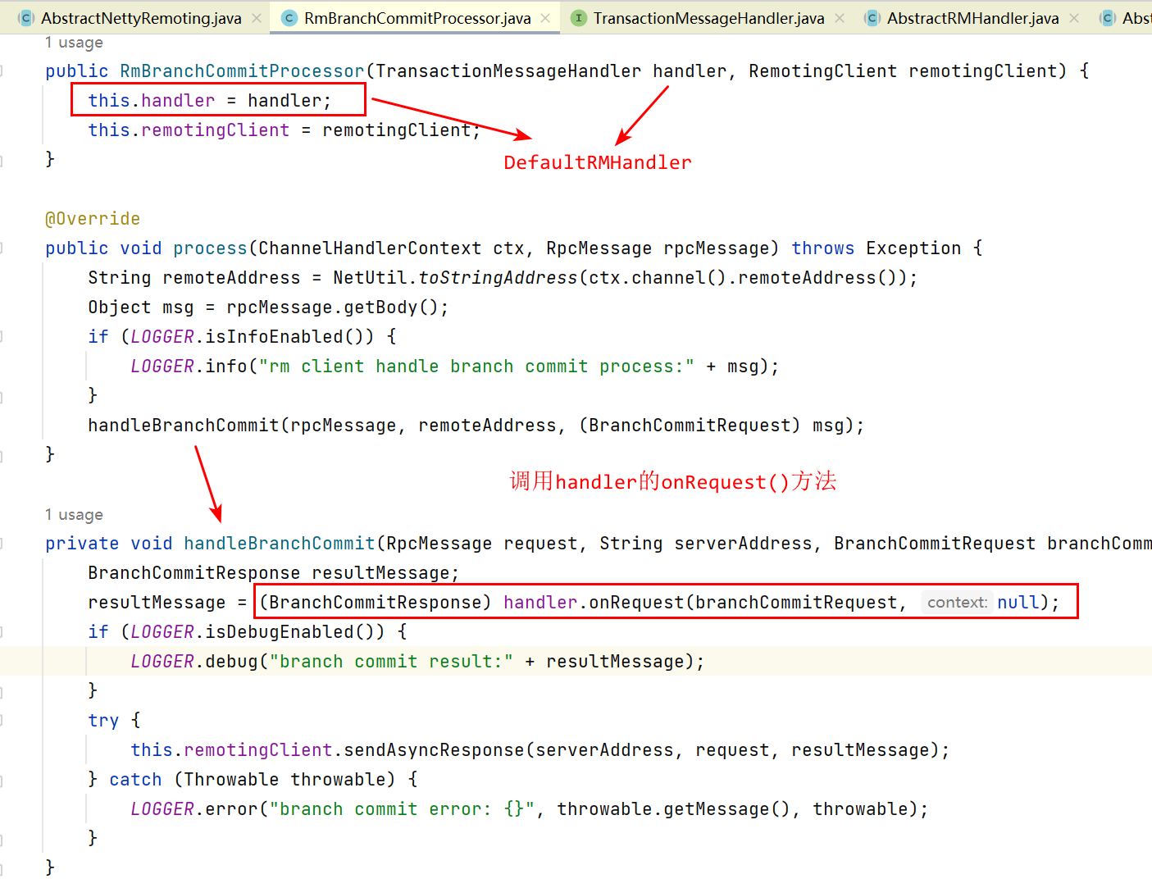Click the '1 usage' hint above the constructor
This screenshot has width=1152, height=888.
pyautogui.click(x=74, y=43)
